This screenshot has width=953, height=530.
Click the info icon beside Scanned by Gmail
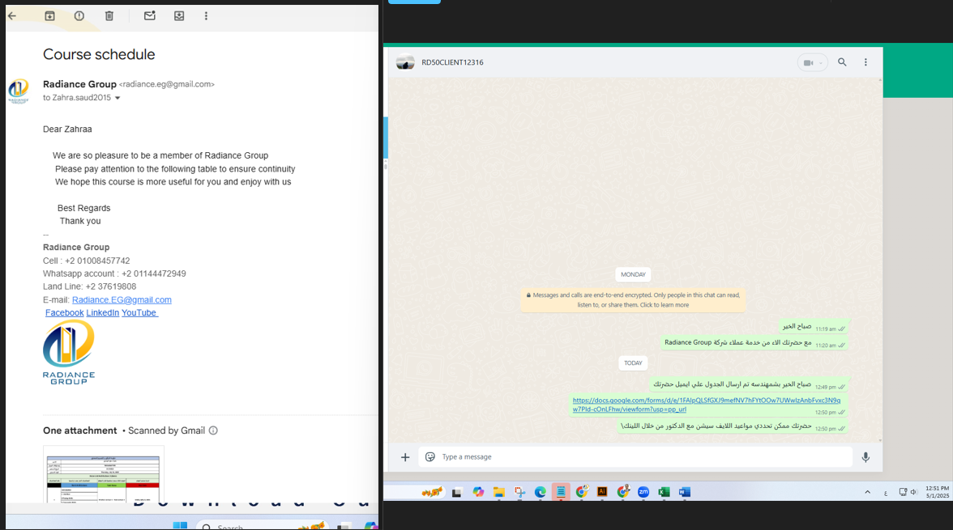coord(213,430)
